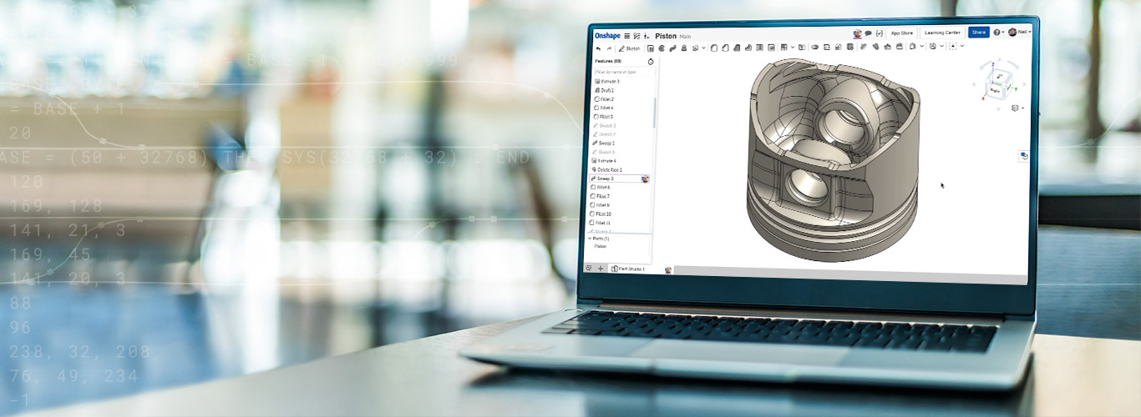
Task: Collapse the Parts (1) section
Action: [590, 239]
